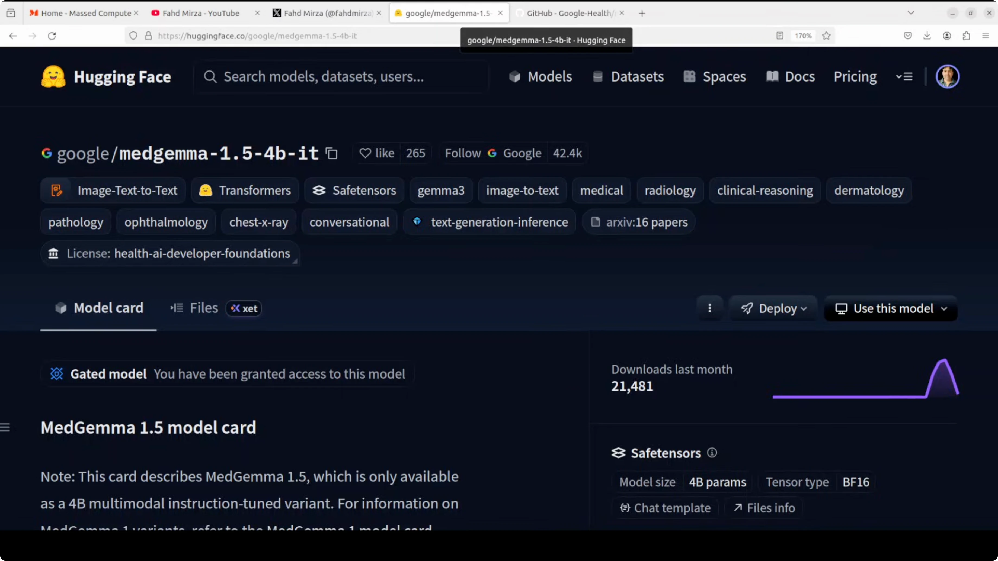Copy model name with clipboard icon
This screenshot has width=998, height=561.
pos(332,153)
